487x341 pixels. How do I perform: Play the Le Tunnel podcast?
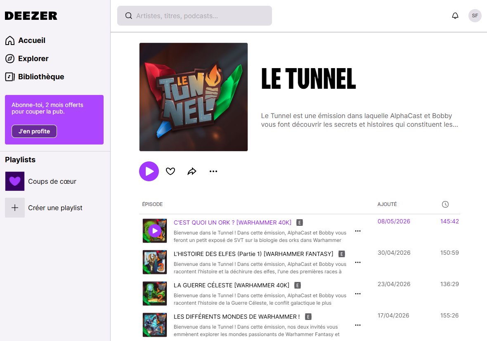tap(149, 171)
